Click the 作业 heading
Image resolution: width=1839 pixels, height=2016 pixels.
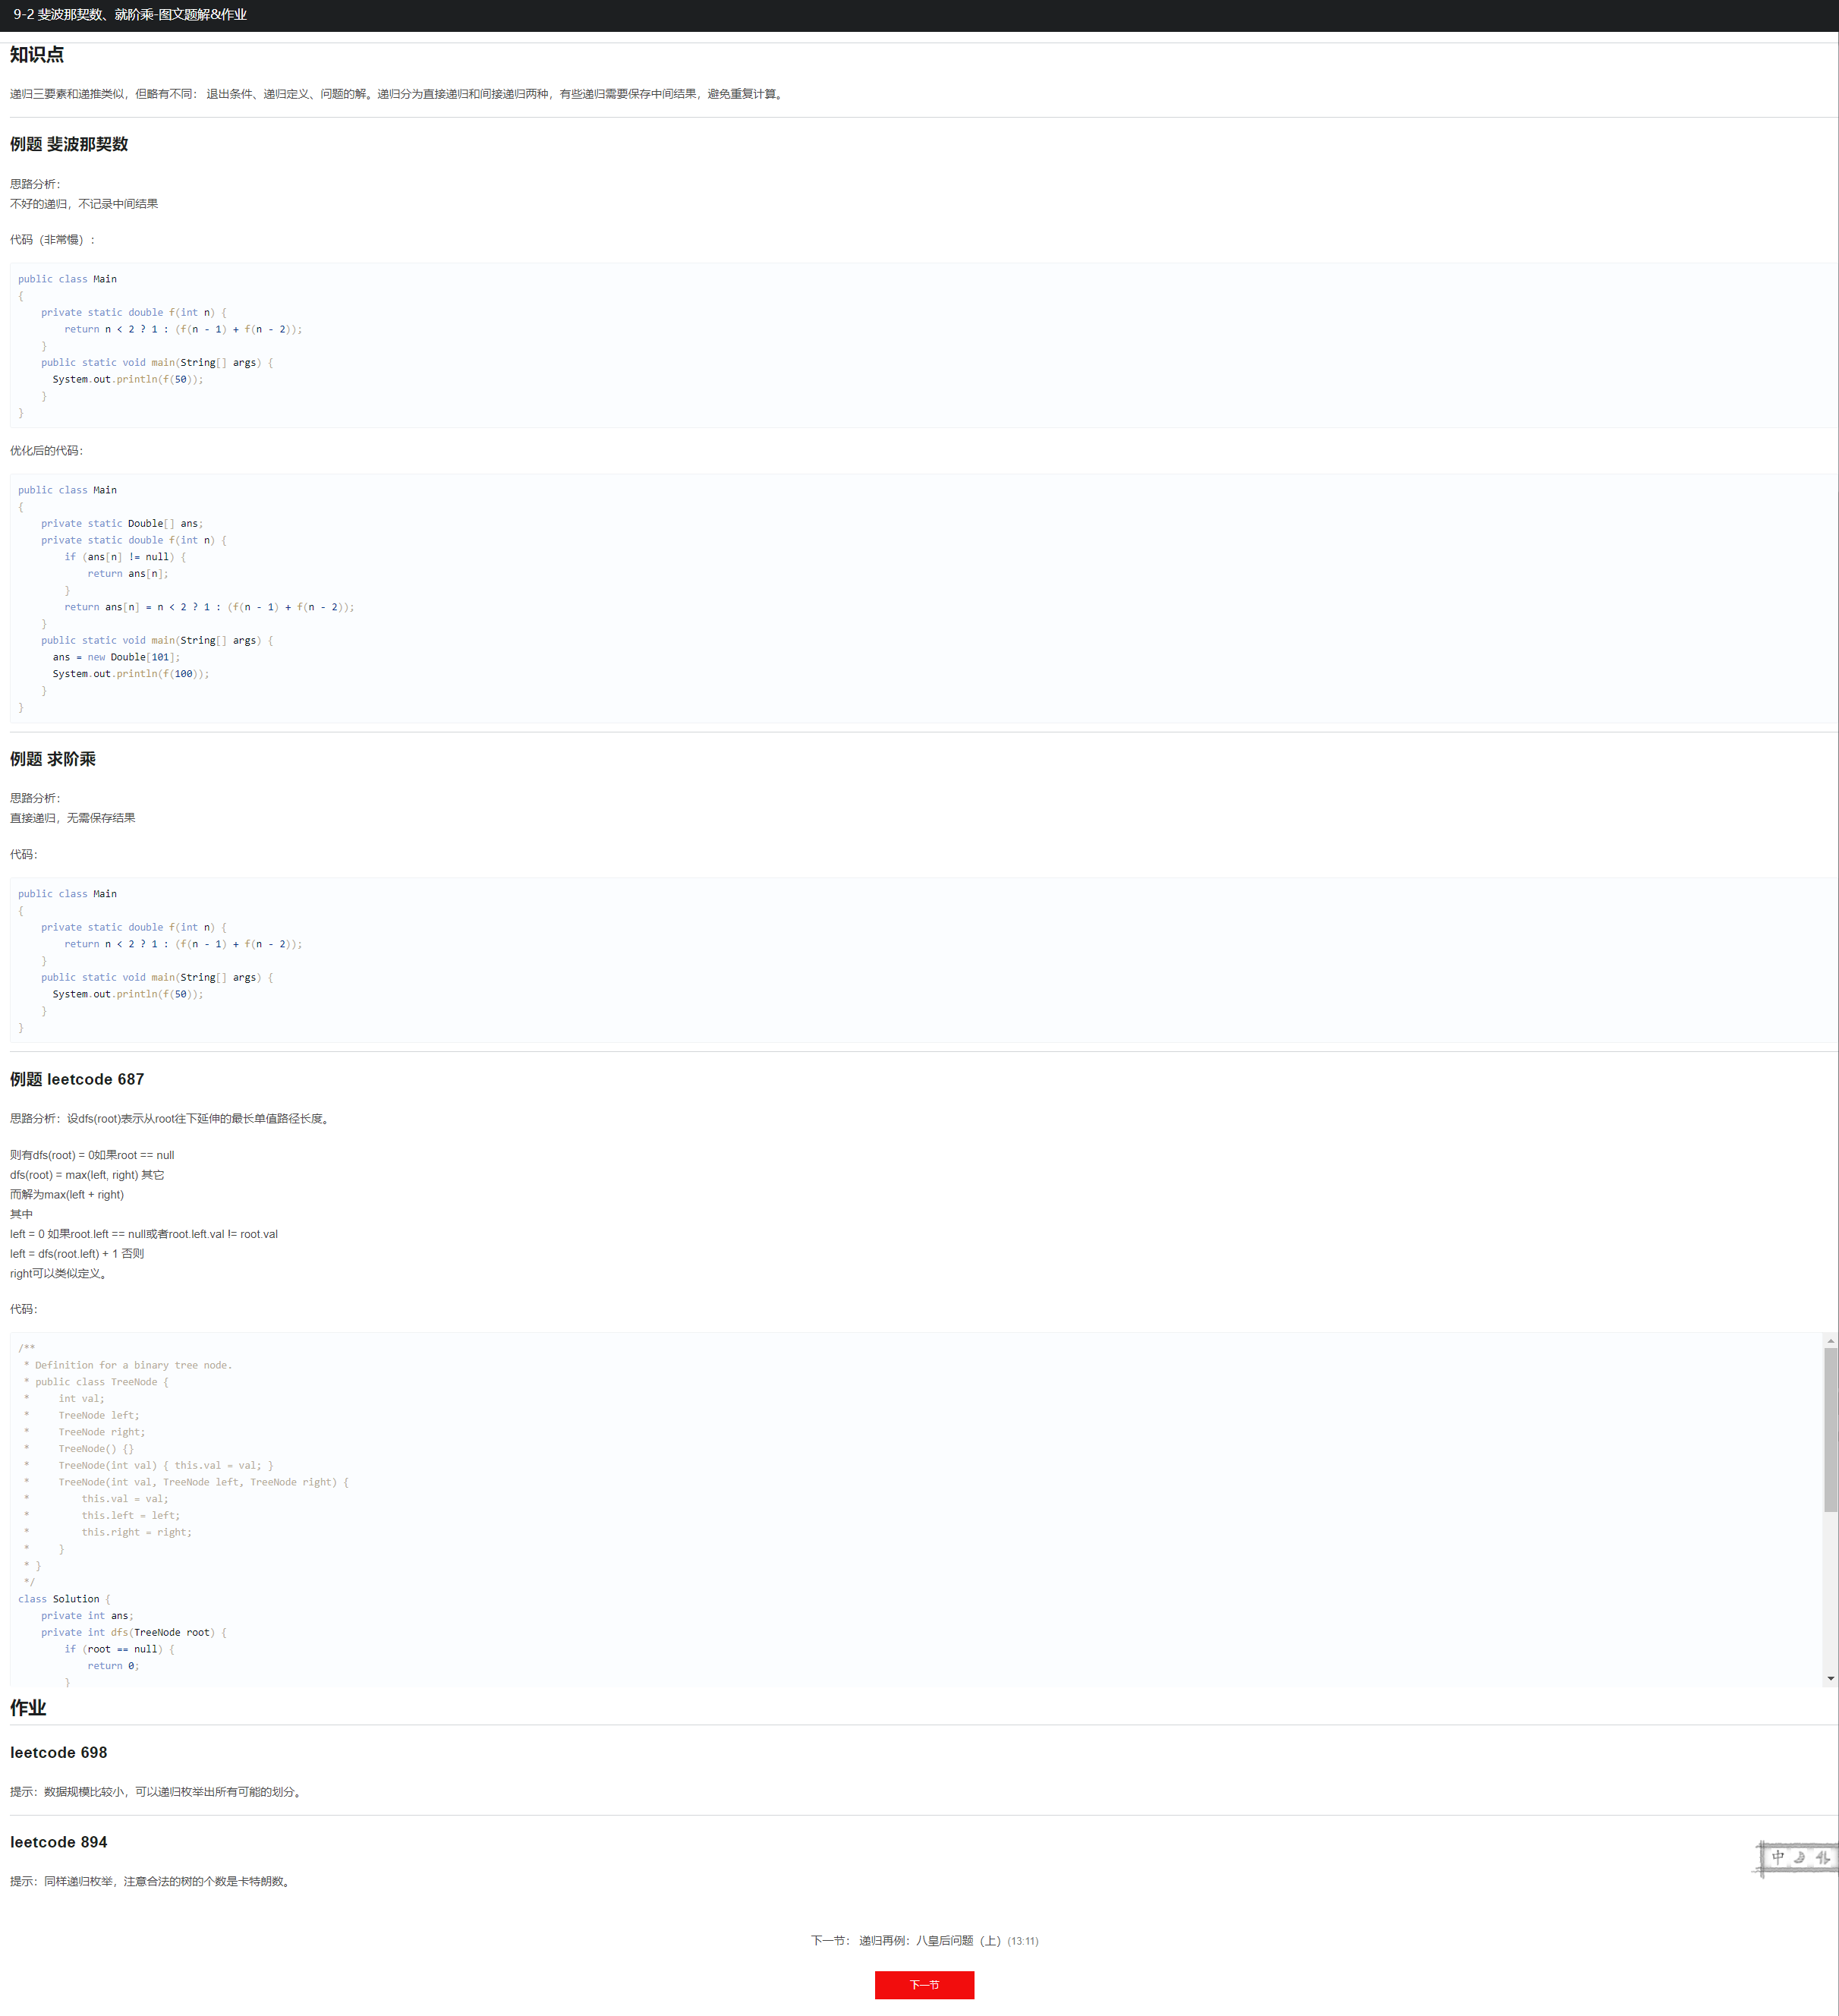[x=28, y=1708]
